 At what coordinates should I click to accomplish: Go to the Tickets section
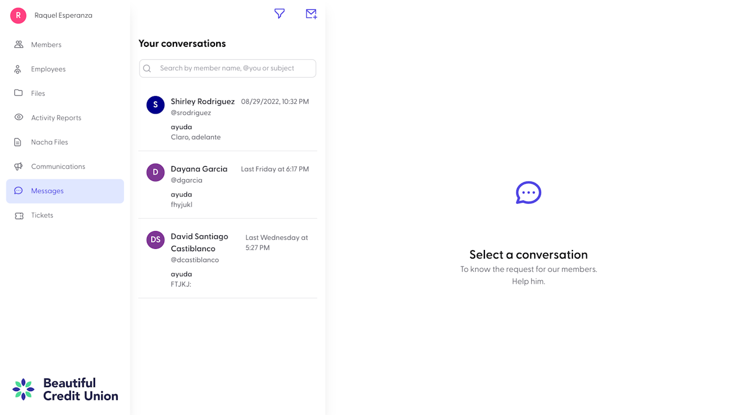(42, 216)
